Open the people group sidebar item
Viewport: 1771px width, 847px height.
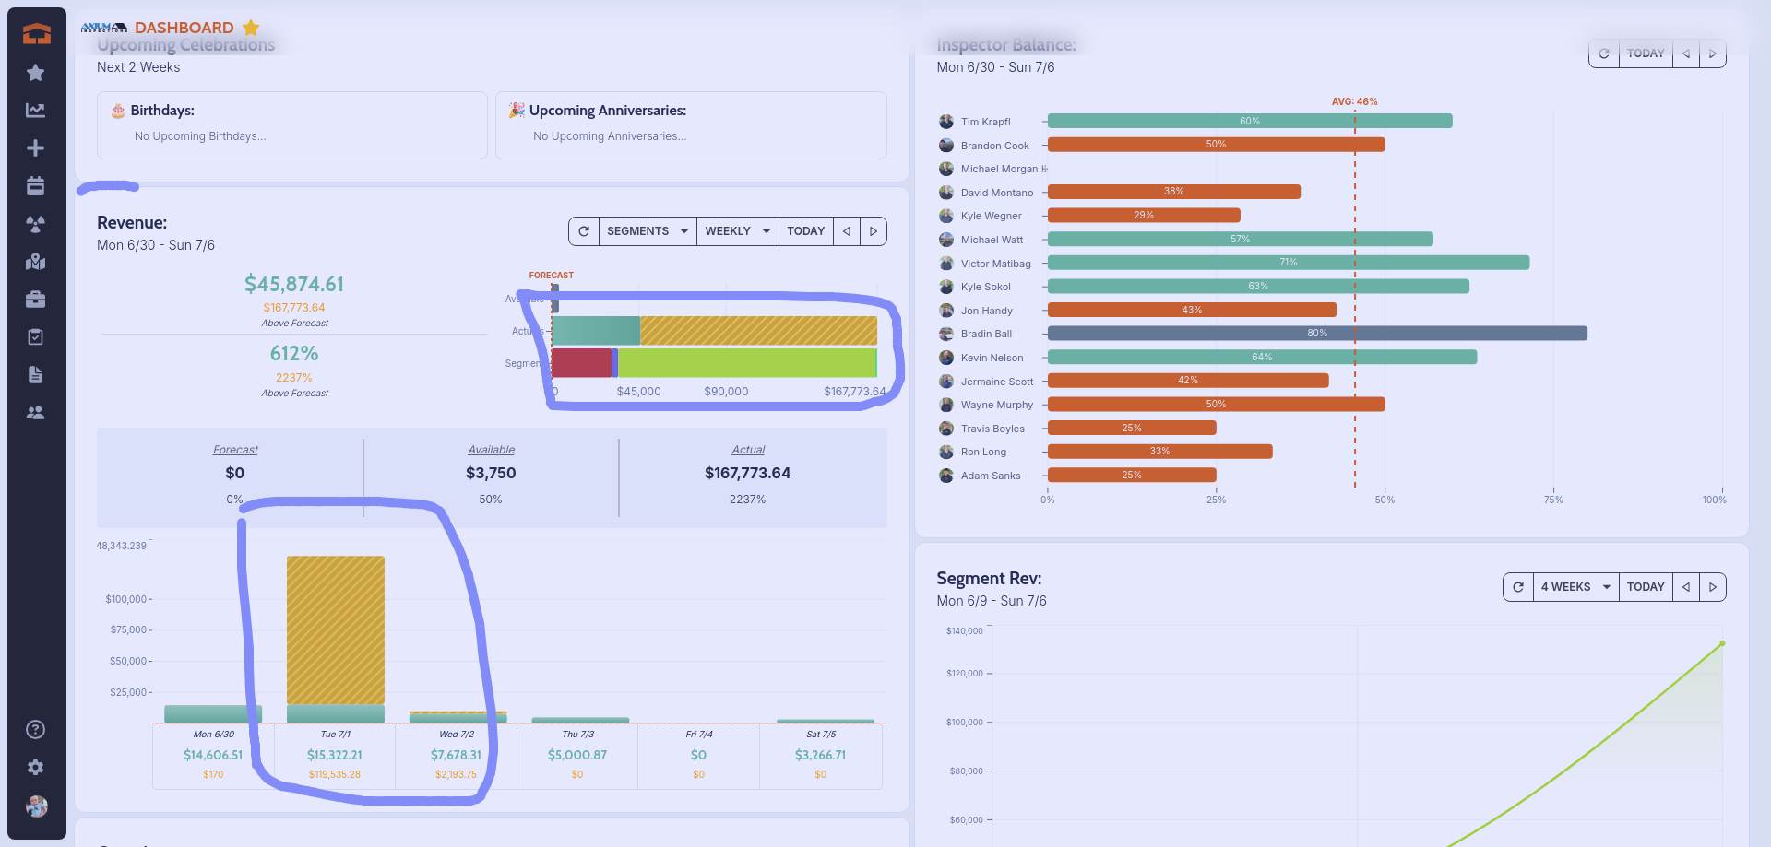pos(35,413)
